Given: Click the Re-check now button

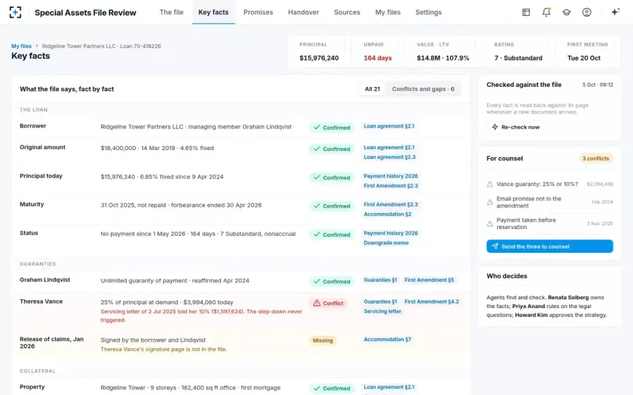Looking at the screenshot, I should pos(515,127).
